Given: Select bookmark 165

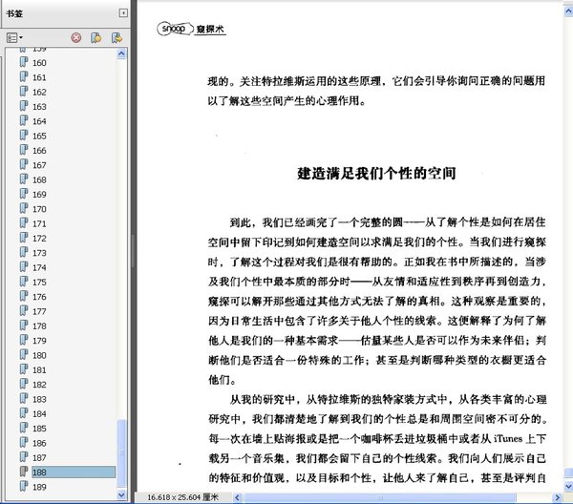Looking at the screenshot, I should pyautogui.click(x=39, y=136).
